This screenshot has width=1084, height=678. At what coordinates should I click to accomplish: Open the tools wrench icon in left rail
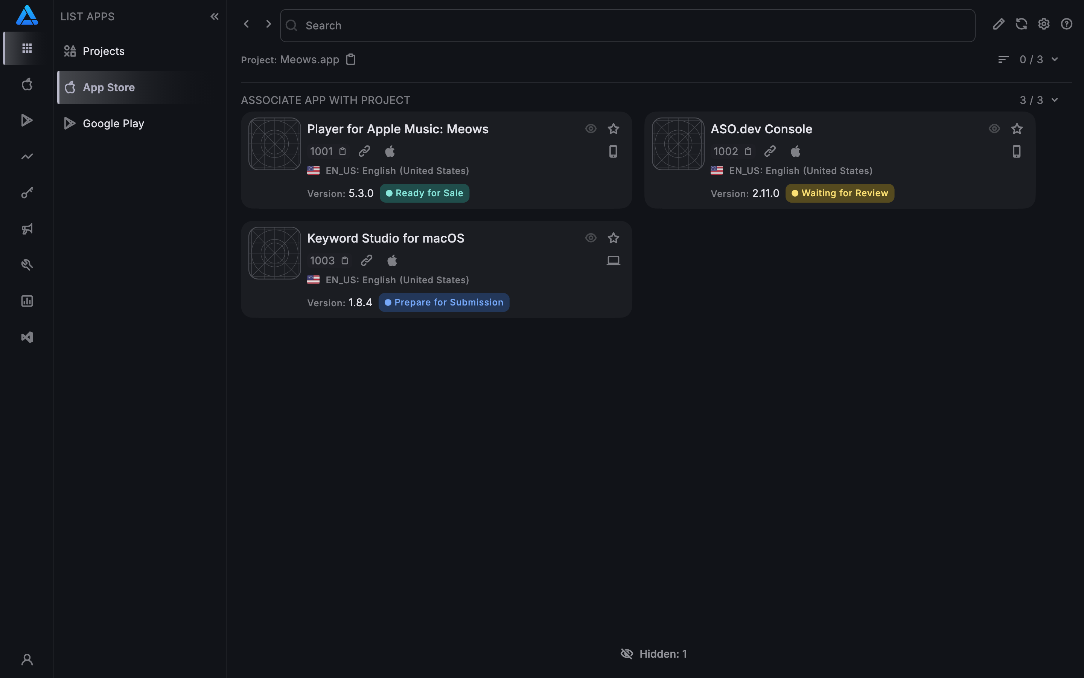point(27,265)
